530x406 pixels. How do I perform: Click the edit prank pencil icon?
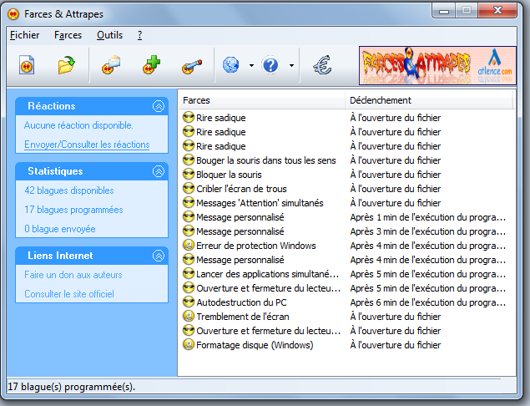tap(192, 66)
